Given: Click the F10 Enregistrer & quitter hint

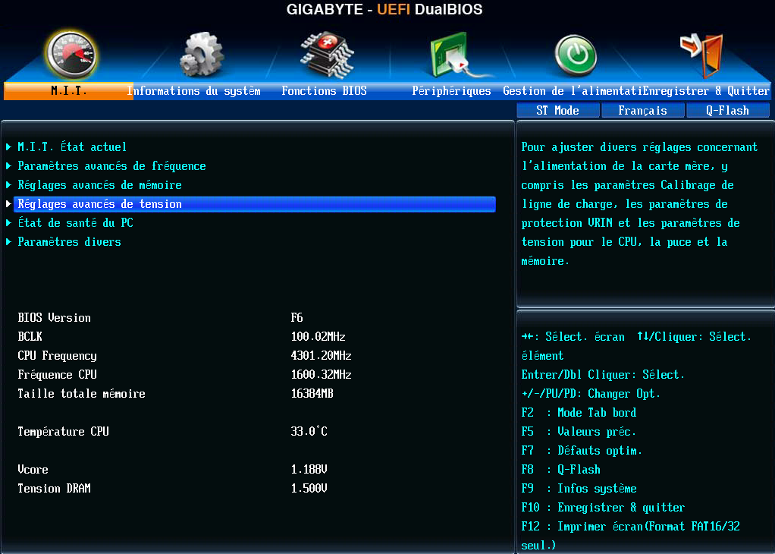Looking at the screenshot, I should point(603,508).
